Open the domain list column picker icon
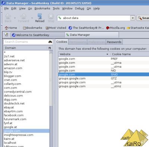This screenshot has width=149, height=147. 50,48
